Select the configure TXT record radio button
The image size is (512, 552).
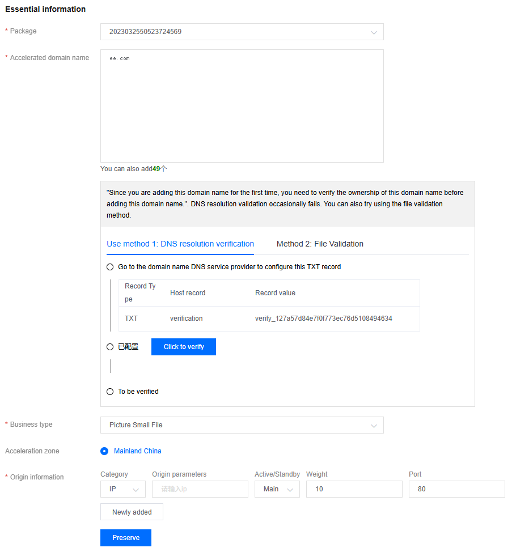(x=110, y=267)
